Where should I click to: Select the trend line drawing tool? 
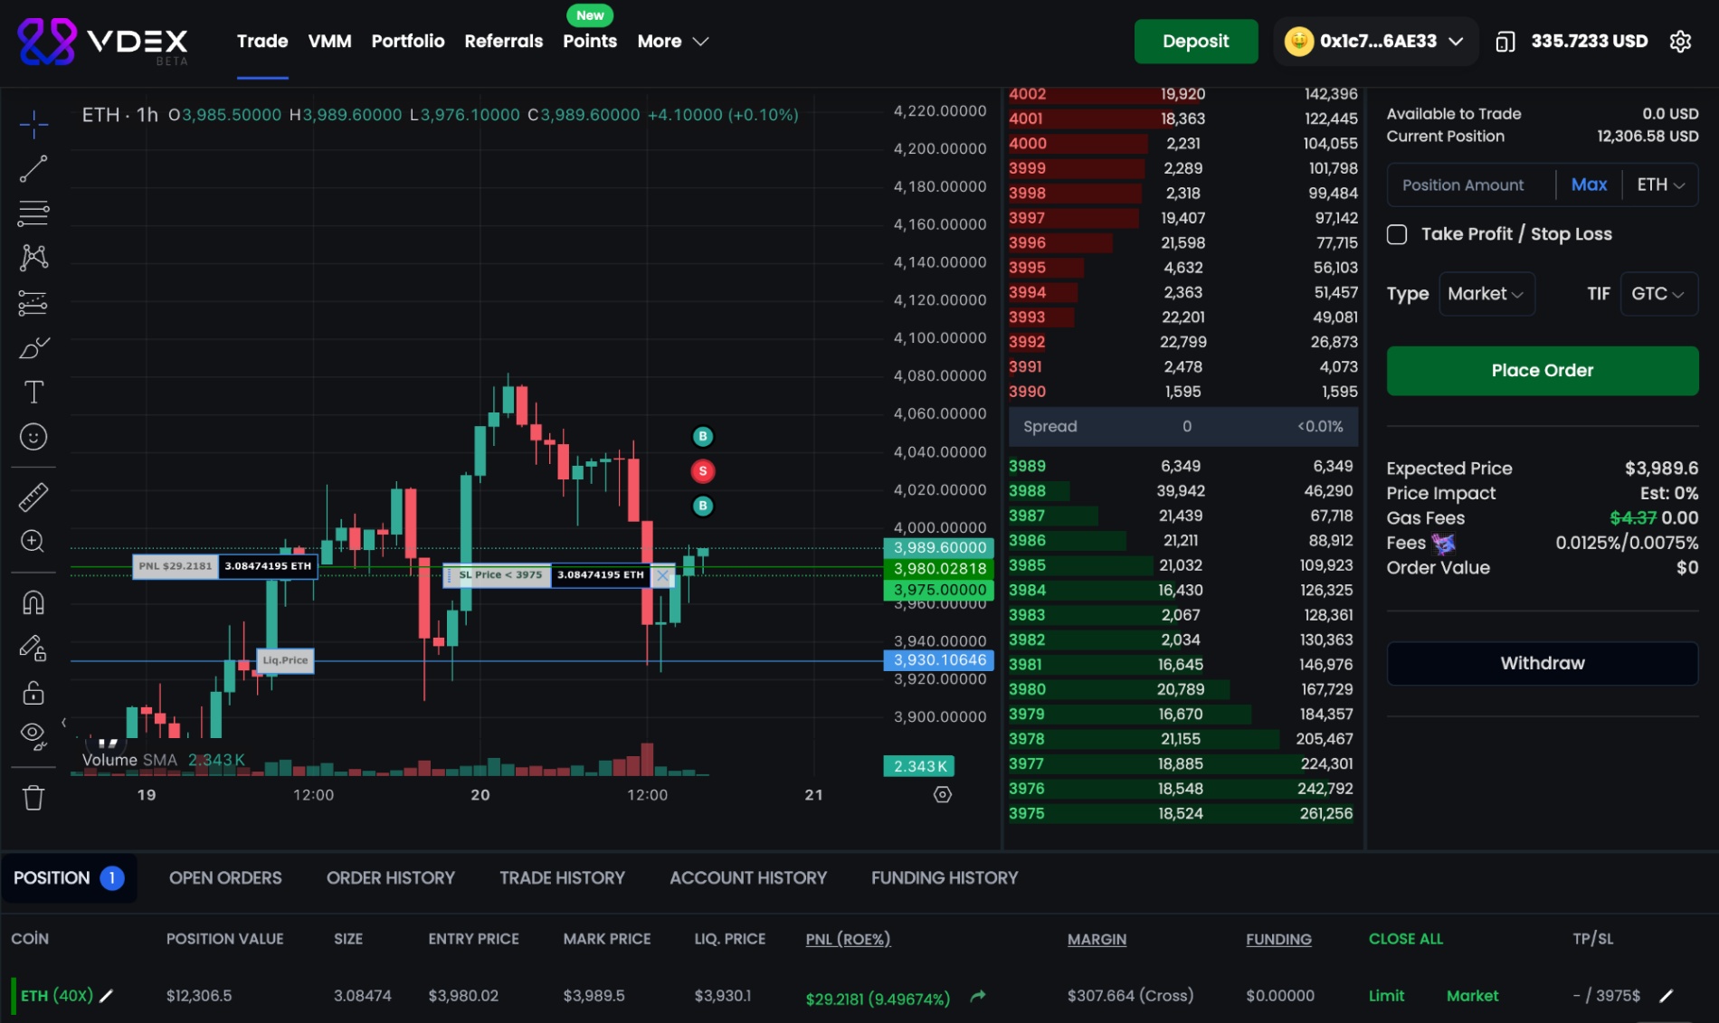pos(33,169)
